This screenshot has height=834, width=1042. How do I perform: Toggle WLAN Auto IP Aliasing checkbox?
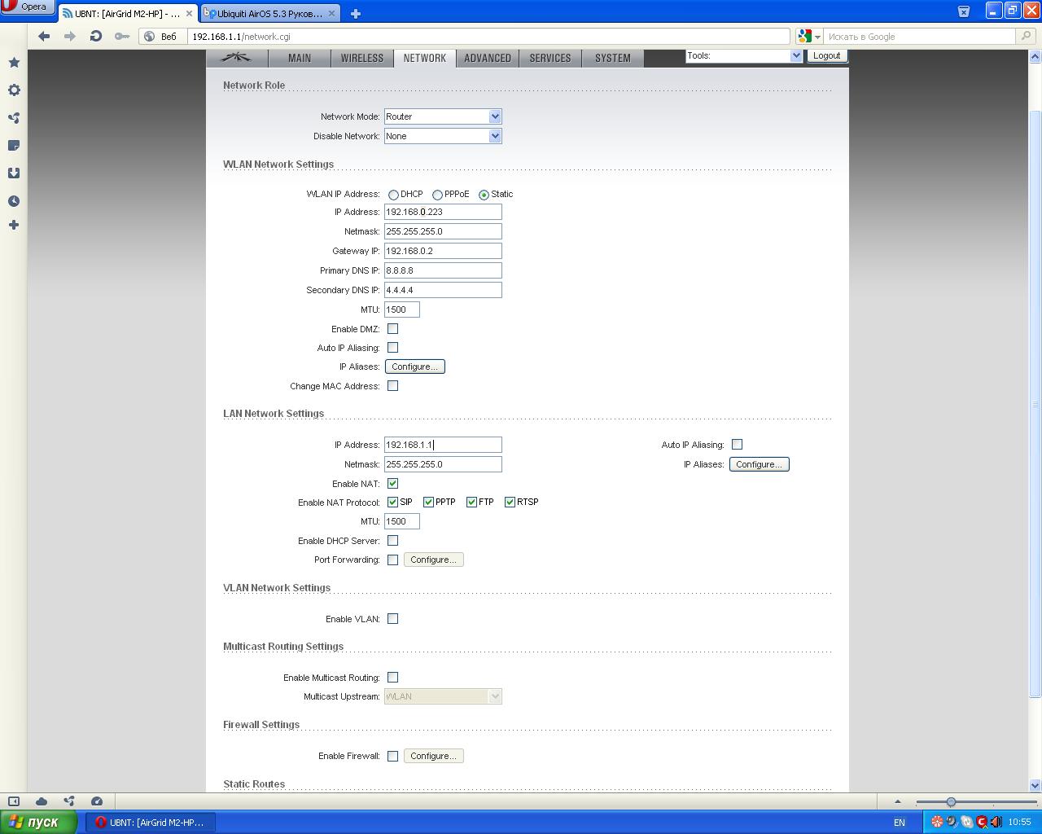(x=393, y=348)
